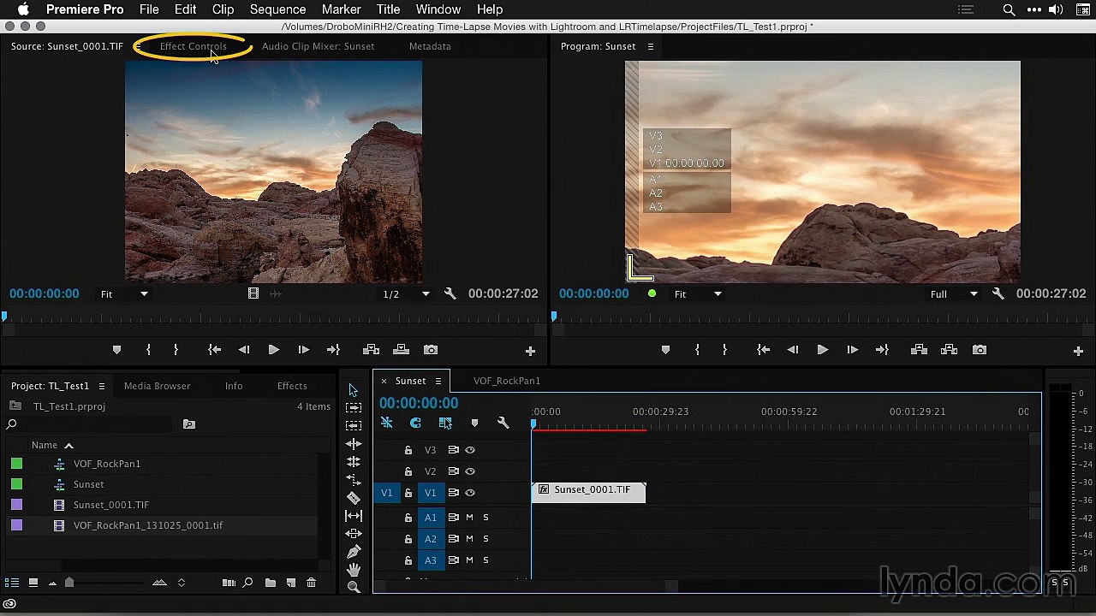1096x616 pixels.
Task: Toggle Name column sort arrow
Action: pos(68,446)
